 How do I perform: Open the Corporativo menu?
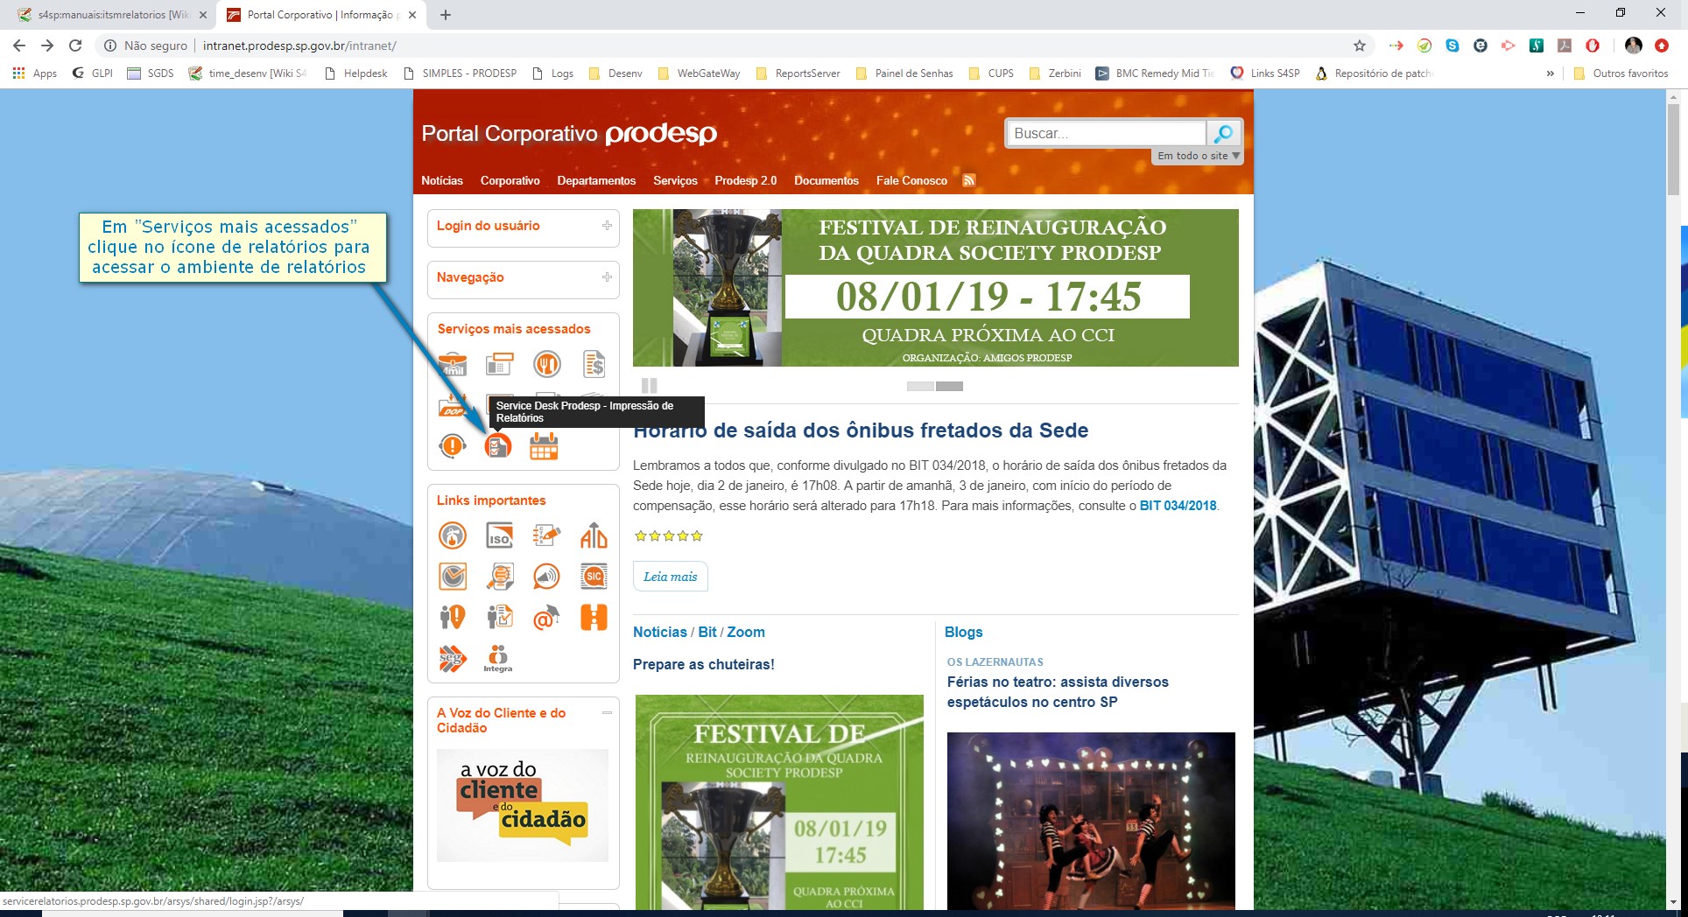[x=510, y=180]
